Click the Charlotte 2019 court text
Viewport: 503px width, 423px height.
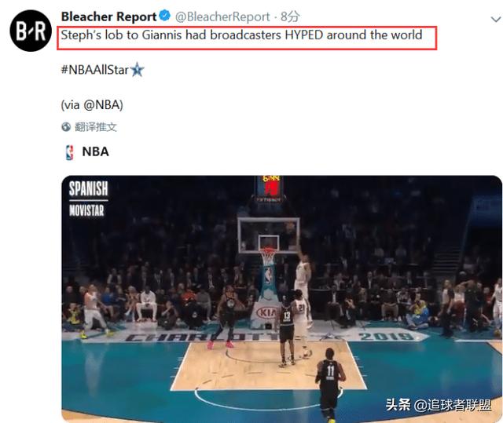270,337
